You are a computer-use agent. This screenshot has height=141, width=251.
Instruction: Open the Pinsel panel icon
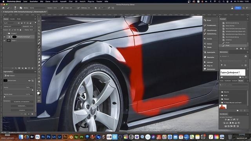205,20
